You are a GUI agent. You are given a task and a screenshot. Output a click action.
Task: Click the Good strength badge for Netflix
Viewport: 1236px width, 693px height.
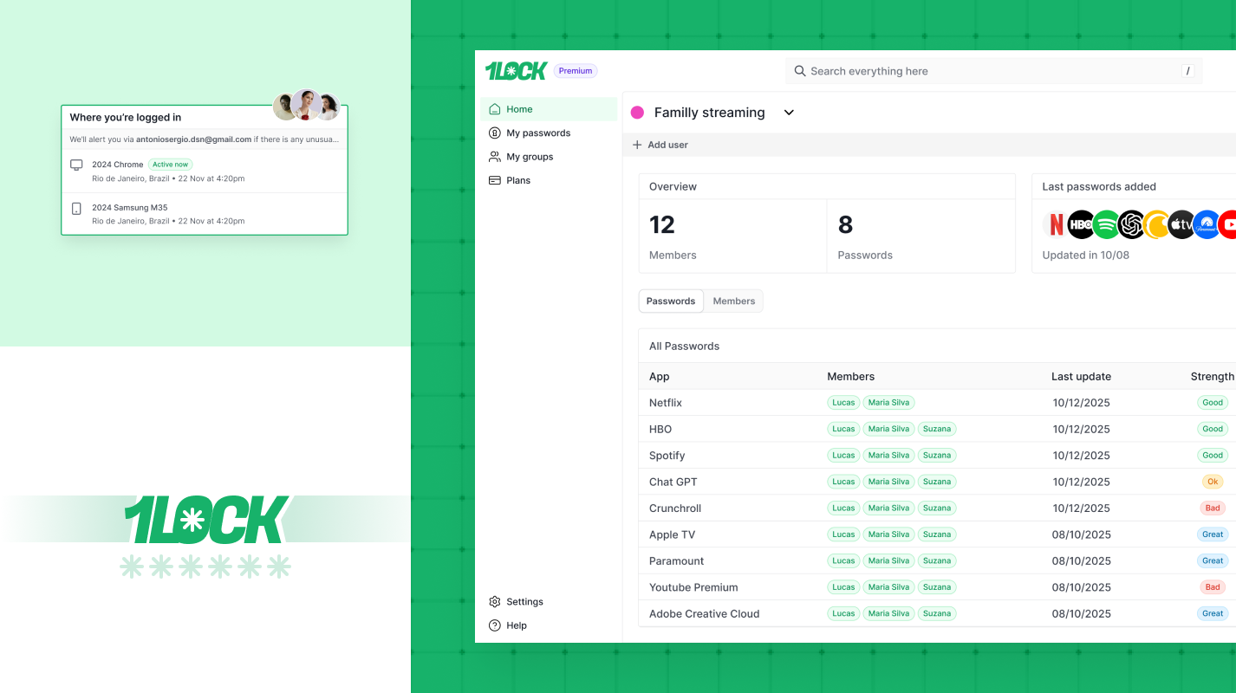pyautogui.click(x=1213, y=403)
